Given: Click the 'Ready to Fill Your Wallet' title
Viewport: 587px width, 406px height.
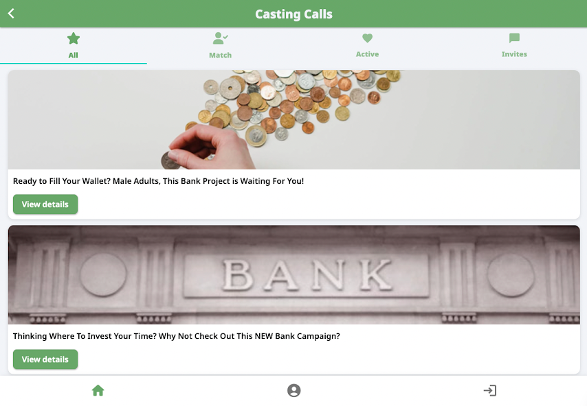Looking at the screenshot, I should (158, 181).
